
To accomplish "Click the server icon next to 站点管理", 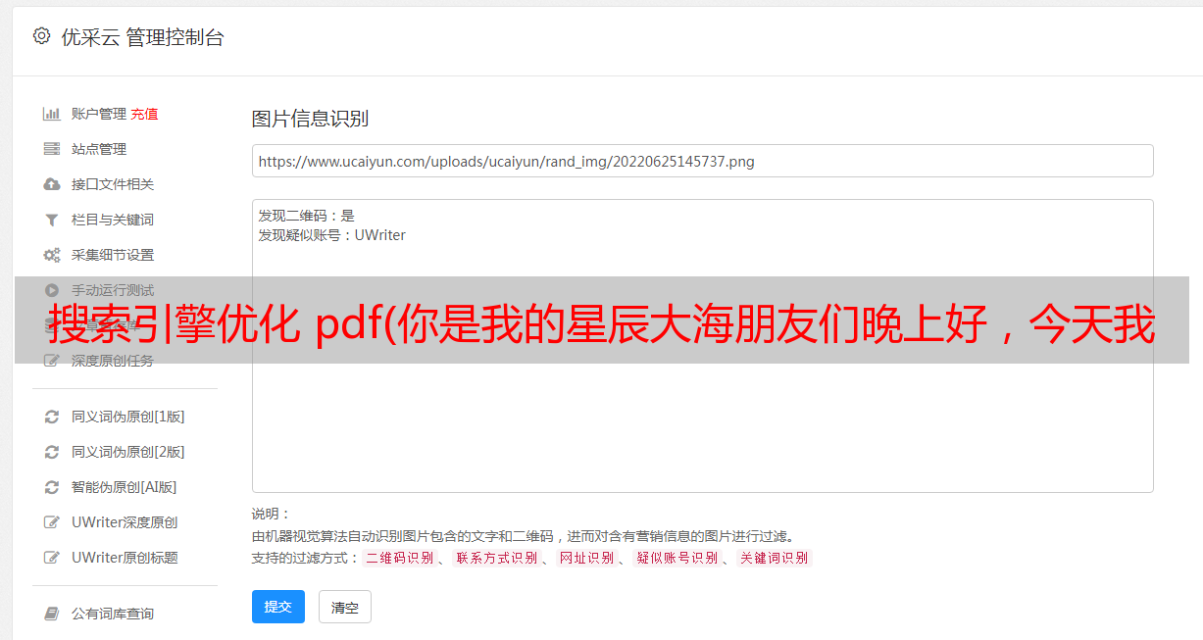I will 52,149.
